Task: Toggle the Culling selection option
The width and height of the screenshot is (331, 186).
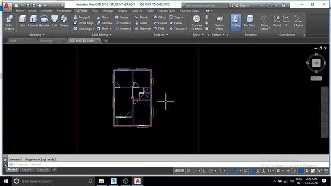Action: [x=236, y=23]
